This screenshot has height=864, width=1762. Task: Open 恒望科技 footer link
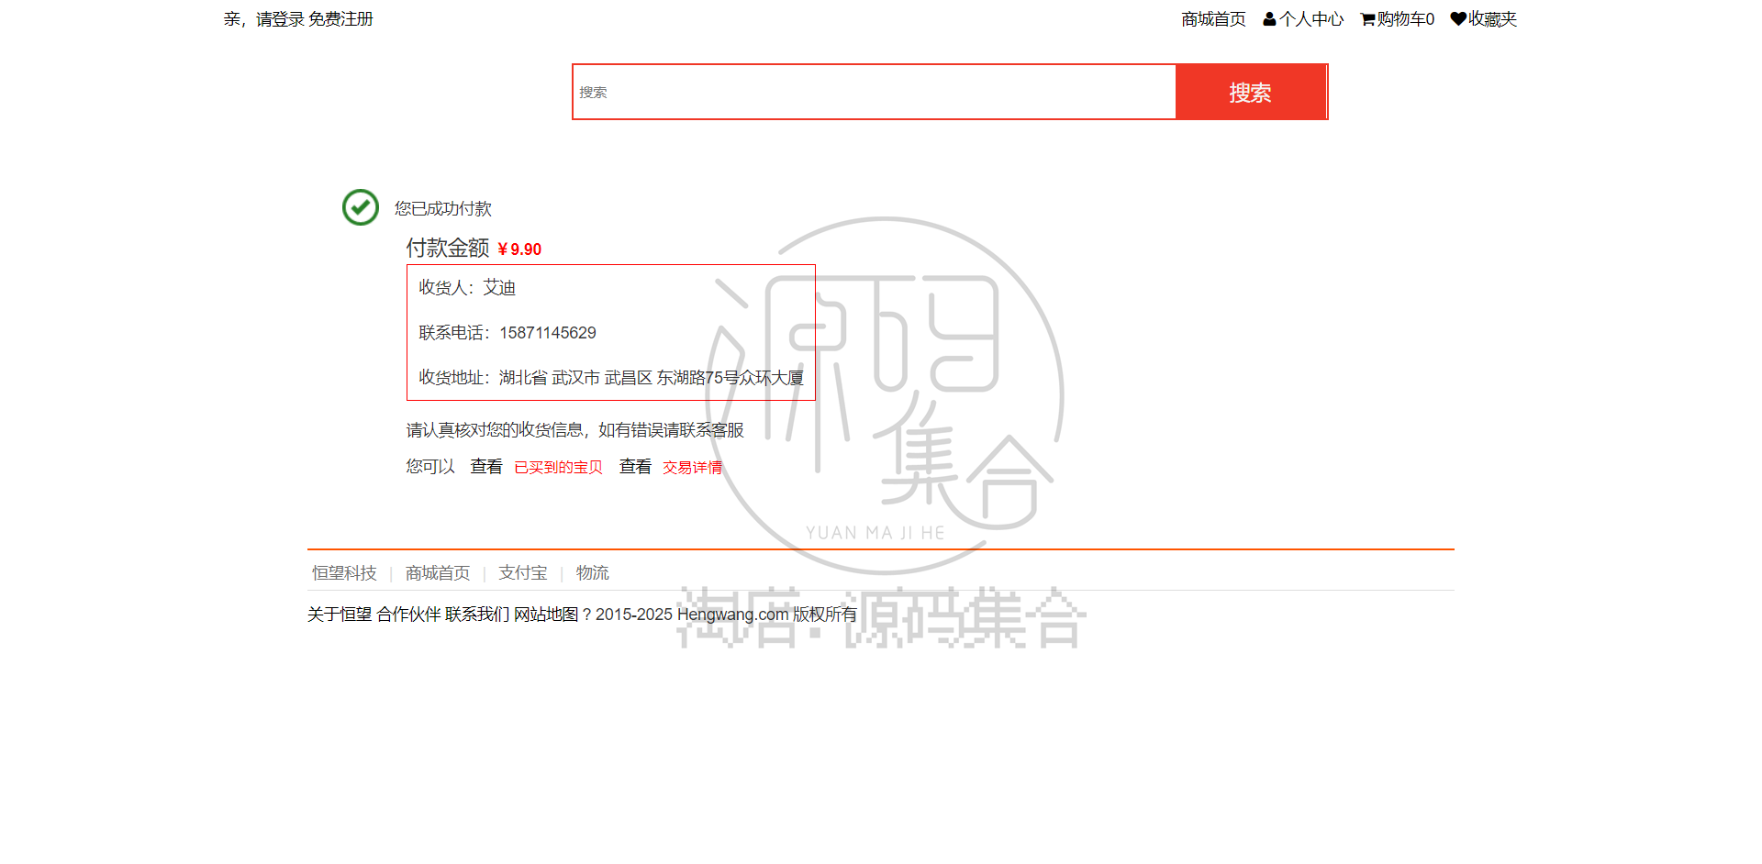[x=344, y=573]
